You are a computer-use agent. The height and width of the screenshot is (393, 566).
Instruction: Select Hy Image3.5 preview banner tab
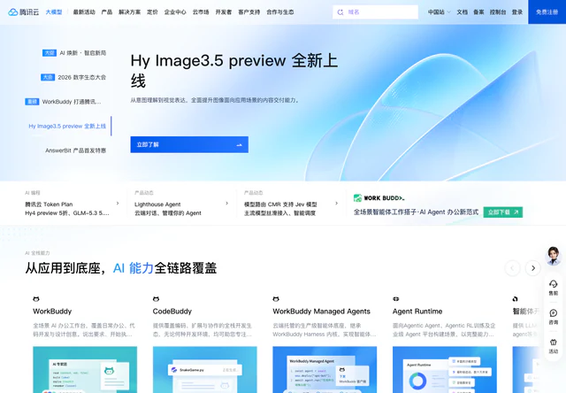point(67,126)
